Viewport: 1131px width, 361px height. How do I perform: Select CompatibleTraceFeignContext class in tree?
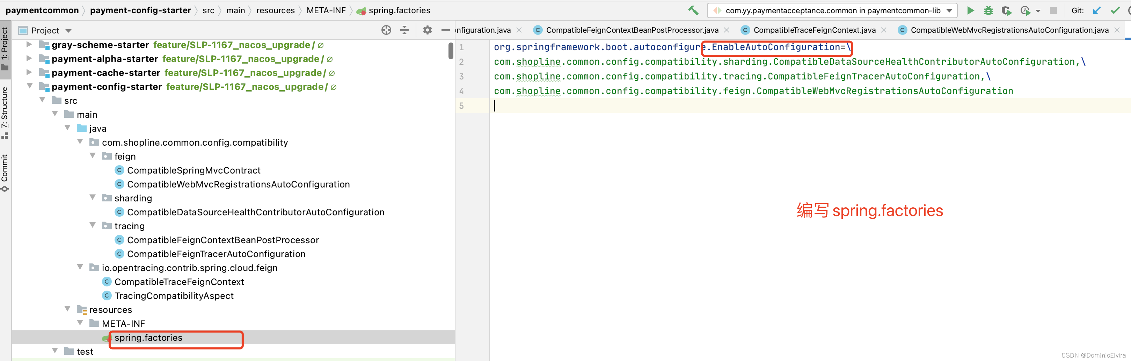tap(179, 282)
